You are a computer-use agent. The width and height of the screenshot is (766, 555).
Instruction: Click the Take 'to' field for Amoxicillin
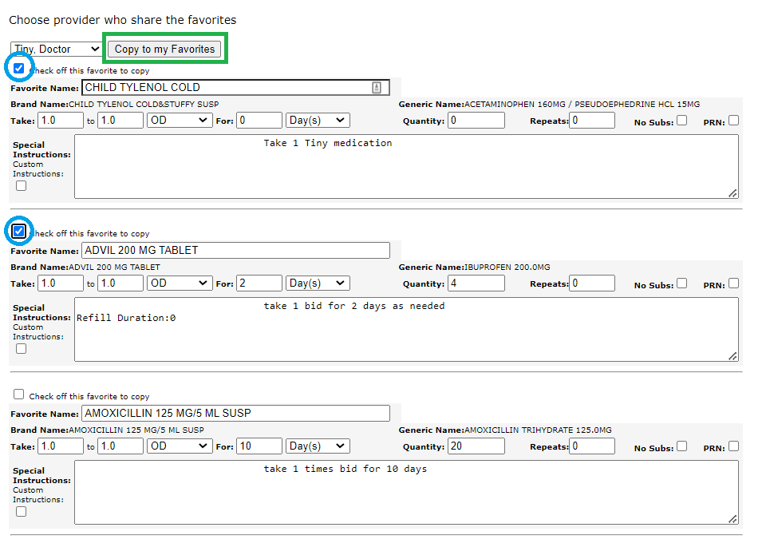[120, 446]
